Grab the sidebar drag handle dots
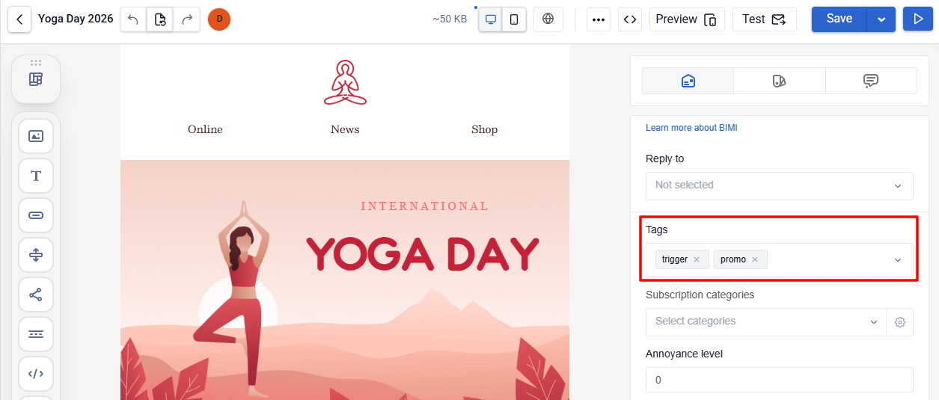939x400 pixels. point(36,62)
